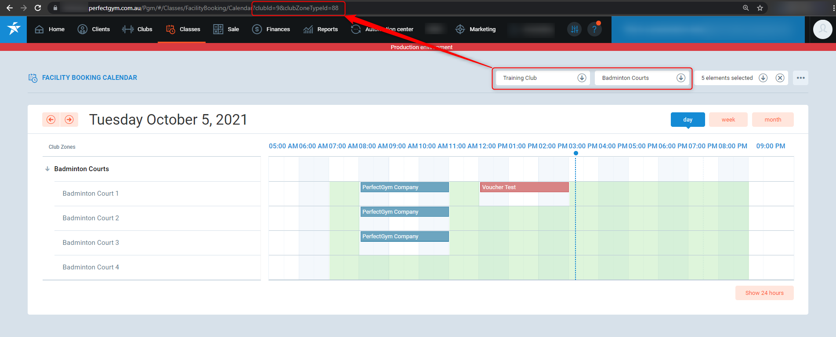Switch calendar to day view
836x337 pixels.
[x=688, y=120]
